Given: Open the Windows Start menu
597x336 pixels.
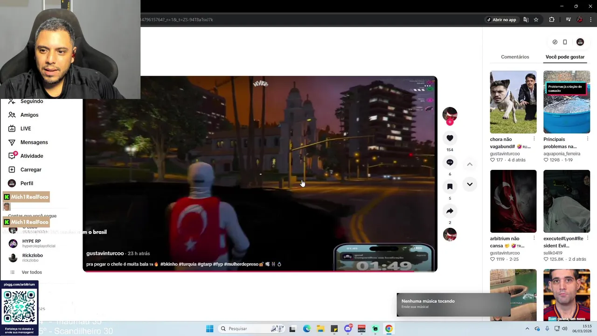Looking at the screenshot, I should tap(210, 329).
